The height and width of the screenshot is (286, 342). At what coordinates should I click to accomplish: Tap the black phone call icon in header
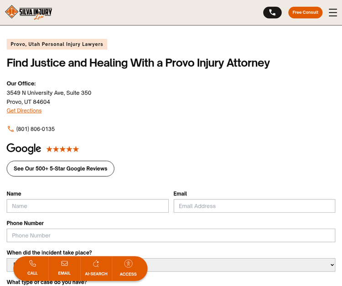click(272, 12)
